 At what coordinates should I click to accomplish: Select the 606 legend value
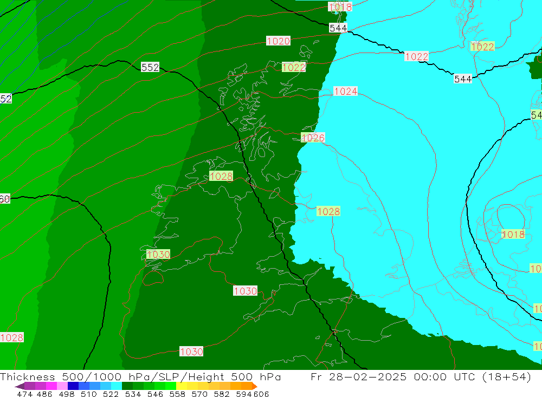click(x=261, y=394)
